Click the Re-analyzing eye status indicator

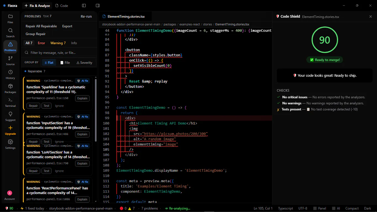[178, 208]
